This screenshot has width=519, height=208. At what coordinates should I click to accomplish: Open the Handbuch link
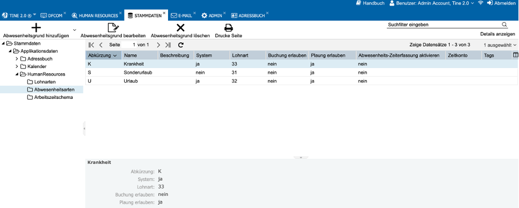pyautogui.click(x=370, y=3)
